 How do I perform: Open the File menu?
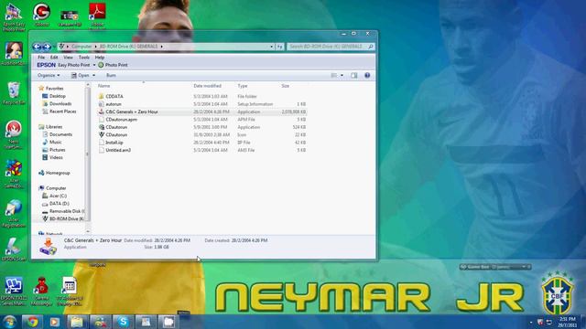point(41,58)
